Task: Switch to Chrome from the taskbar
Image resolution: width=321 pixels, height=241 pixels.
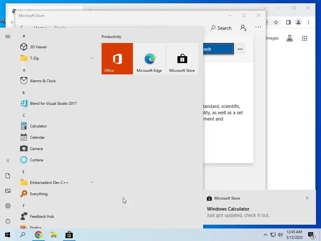Action: (38, 235)
